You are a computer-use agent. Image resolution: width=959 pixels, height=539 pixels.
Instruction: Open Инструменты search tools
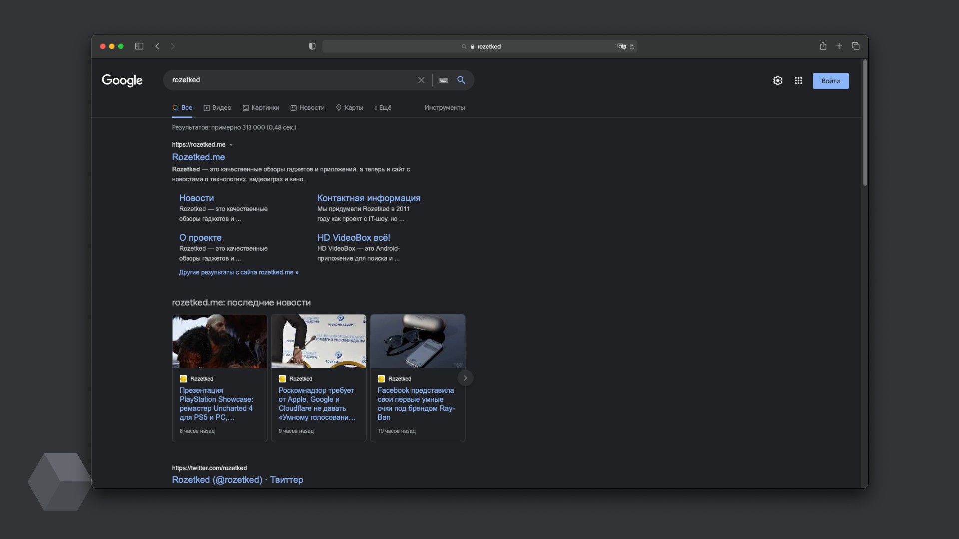[x=445, y=108]
